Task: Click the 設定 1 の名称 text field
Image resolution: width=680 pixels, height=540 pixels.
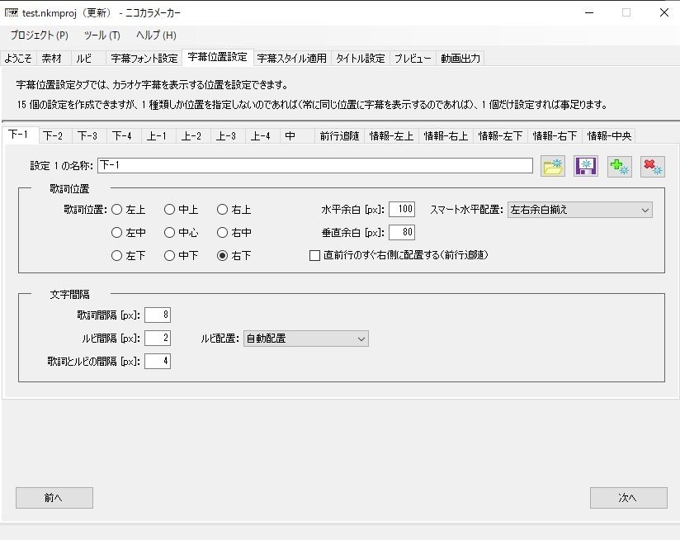Action: coord(315,165)
